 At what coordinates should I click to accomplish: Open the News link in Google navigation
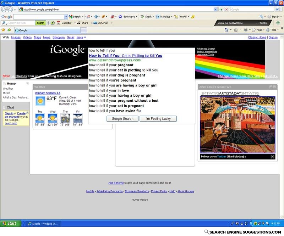point(47,38)
